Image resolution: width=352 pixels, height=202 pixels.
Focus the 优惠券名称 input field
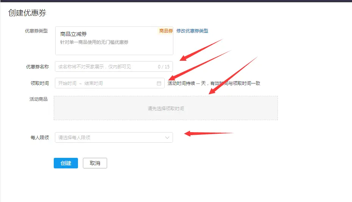point(114,66)
